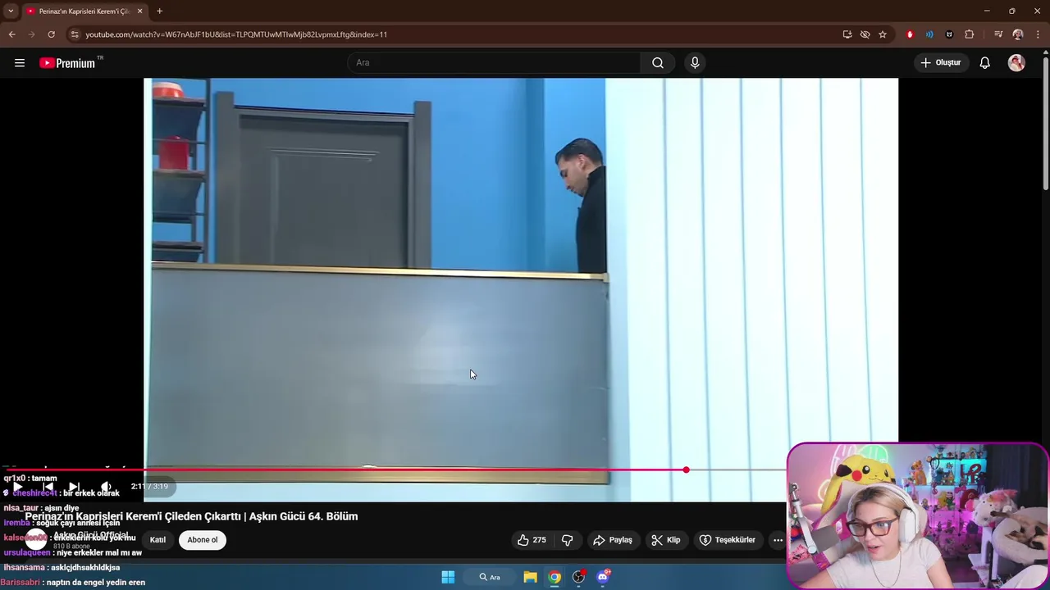Bookmark this page with star icon
The height and width of the screenshot is (590, 1050).
(x=883, y=34)
